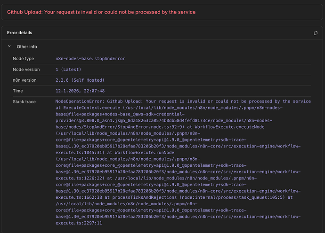This screenshot has width=325, height=233.
Task: Click the Node version row label
Action: (26, 70)
